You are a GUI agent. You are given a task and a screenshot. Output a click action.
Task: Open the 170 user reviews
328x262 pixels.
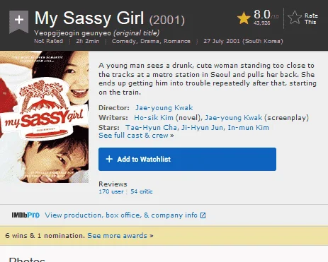tap(111, 191)
